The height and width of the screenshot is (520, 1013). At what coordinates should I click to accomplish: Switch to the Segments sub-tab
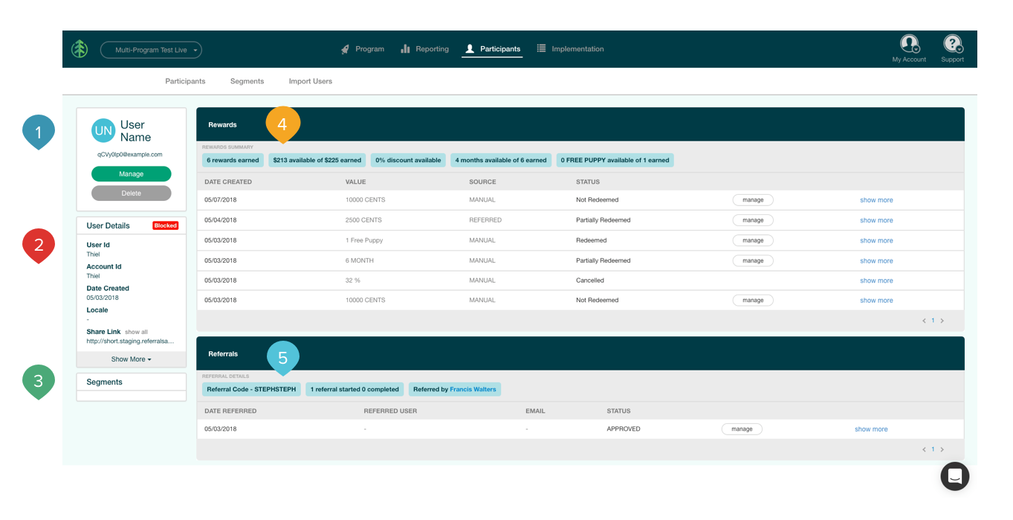(247, 81)
